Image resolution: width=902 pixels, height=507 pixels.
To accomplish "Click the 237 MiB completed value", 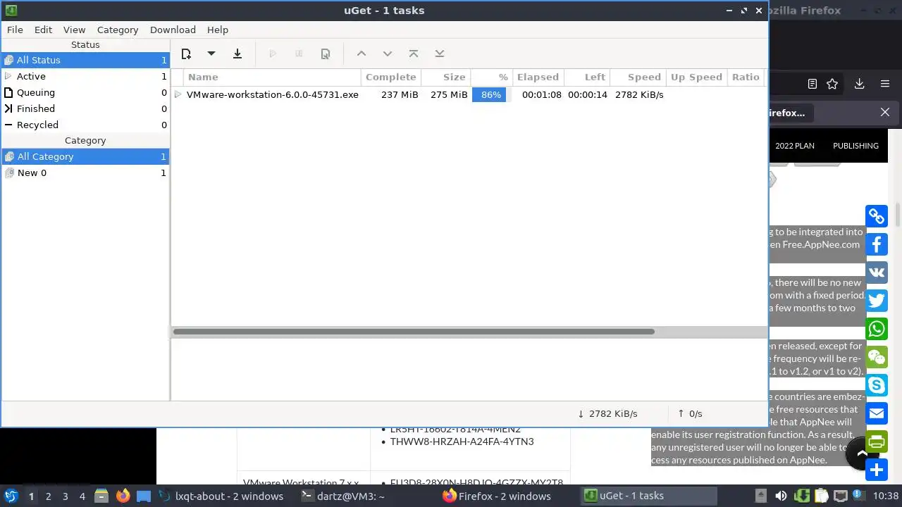I will click(x=400, y=94).
